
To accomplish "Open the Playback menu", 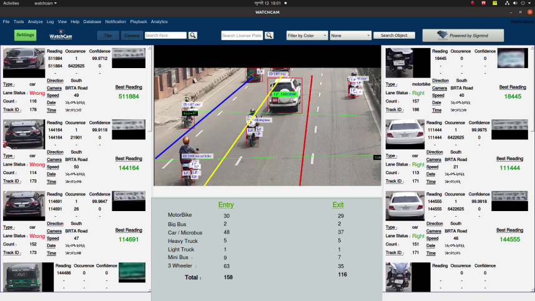I will point(139,22).
